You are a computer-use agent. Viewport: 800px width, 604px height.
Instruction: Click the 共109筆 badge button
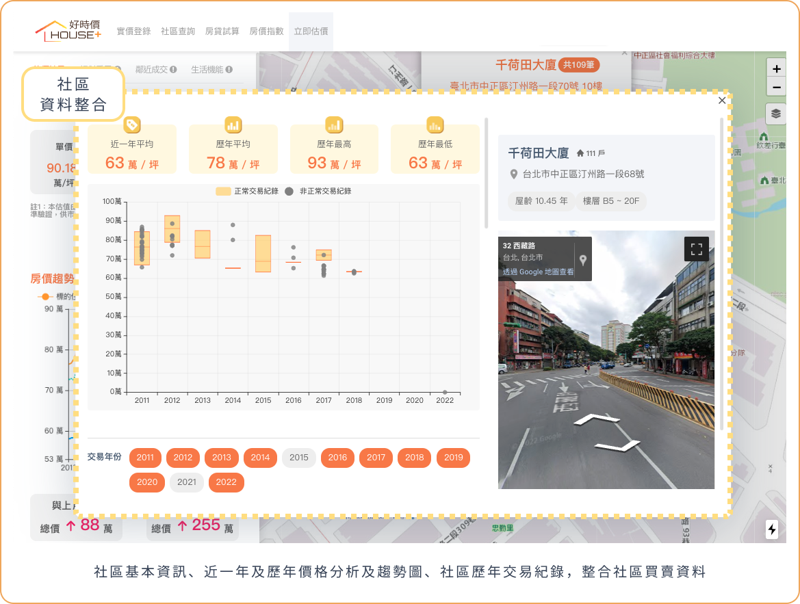(579, 65)
